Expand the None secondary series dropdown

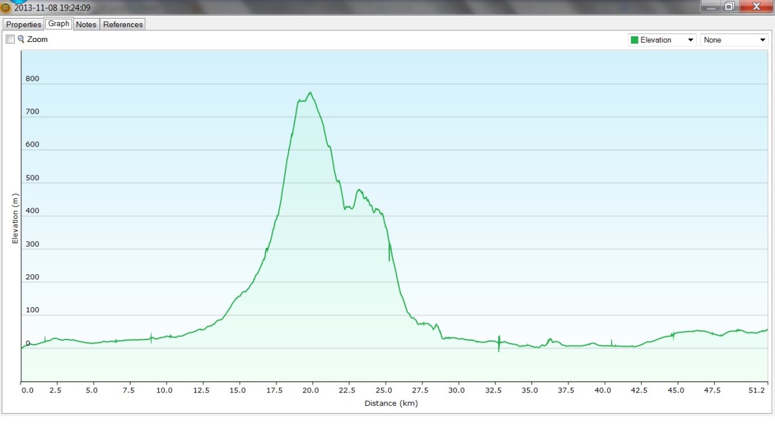point(734,40)
